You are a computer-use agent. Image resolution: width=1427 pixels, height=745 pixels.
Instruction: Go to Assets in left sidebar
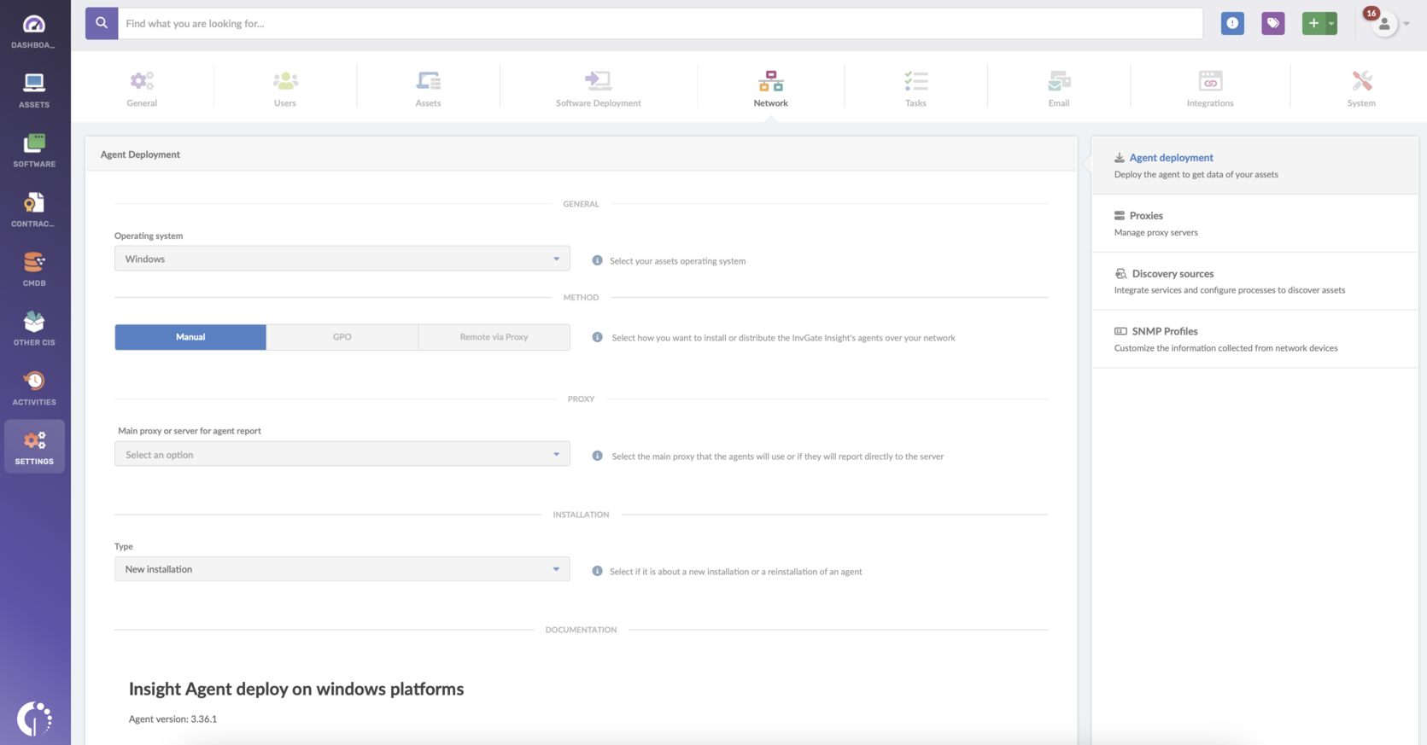tap(34, 90)
